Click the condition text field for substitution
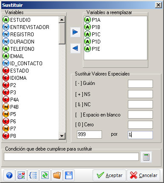The width and height of the screenshot is (164, 183). coord(71,157)
